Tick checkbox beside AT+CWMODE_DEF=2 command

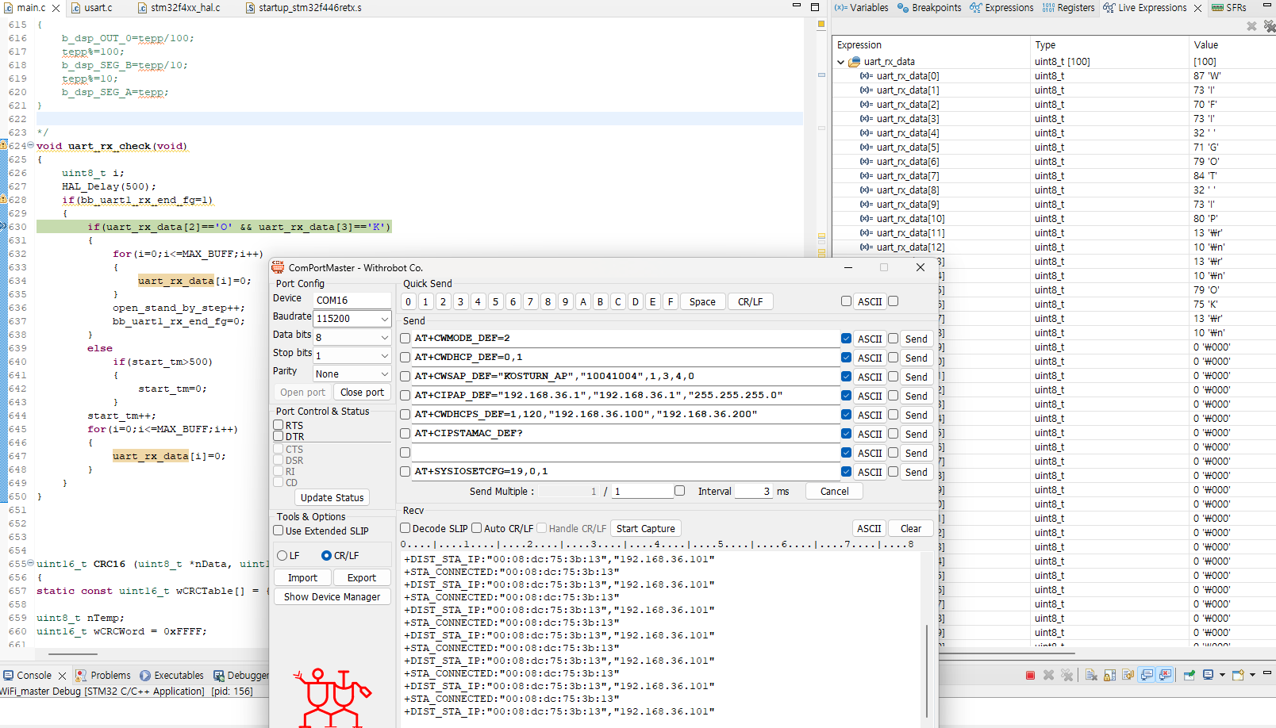tap(405, 338)
